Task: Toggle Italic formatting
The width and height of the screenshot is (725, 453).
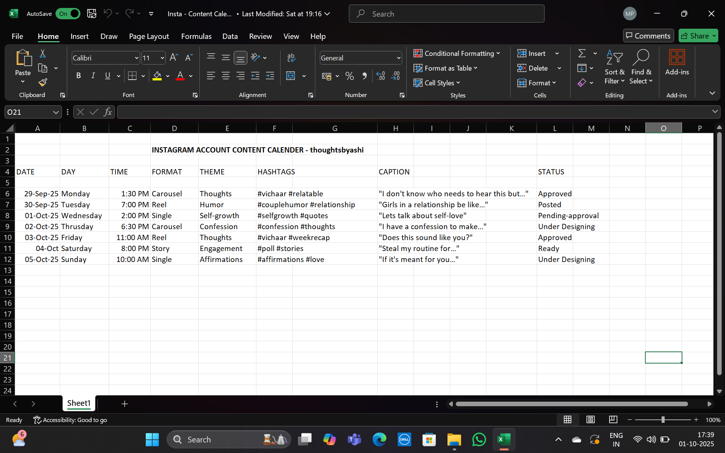Action: pyautogui.click(x=93, y=76)
